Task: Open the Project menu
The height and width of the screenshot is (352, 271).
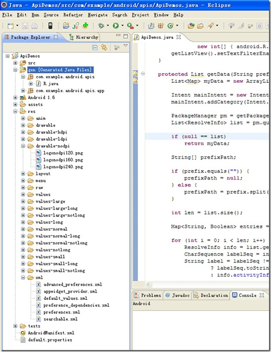Action: click(x=140, y=15)
